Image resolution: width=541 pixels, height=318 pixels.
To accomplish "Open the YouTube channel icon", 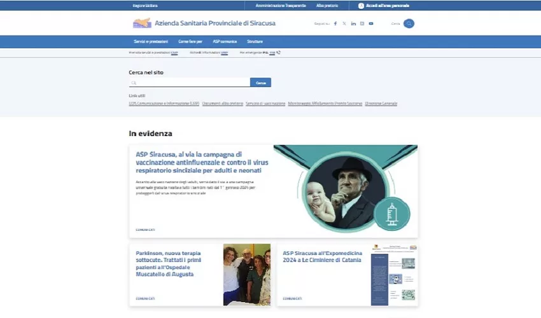I will (371, 24).
